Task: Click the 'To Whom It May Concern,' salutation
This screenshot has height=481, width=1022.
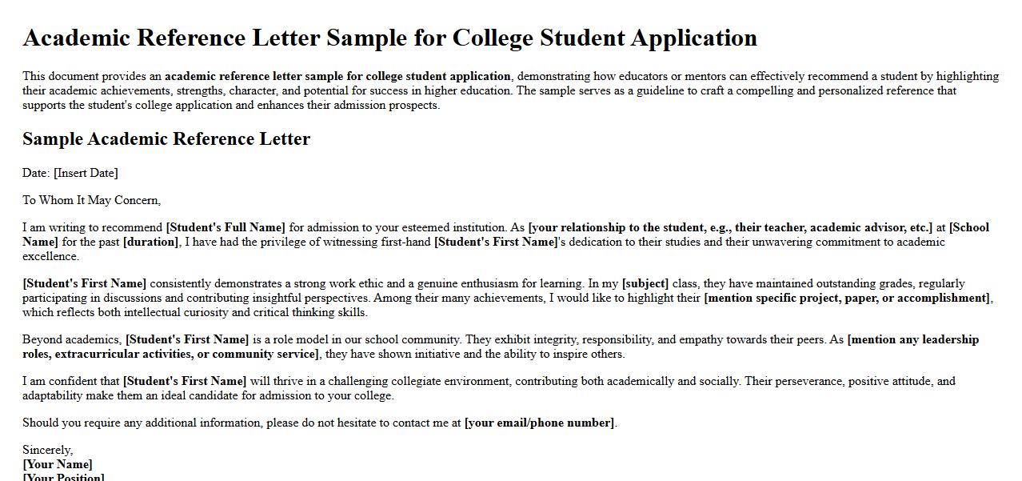Action: [91, 200]
